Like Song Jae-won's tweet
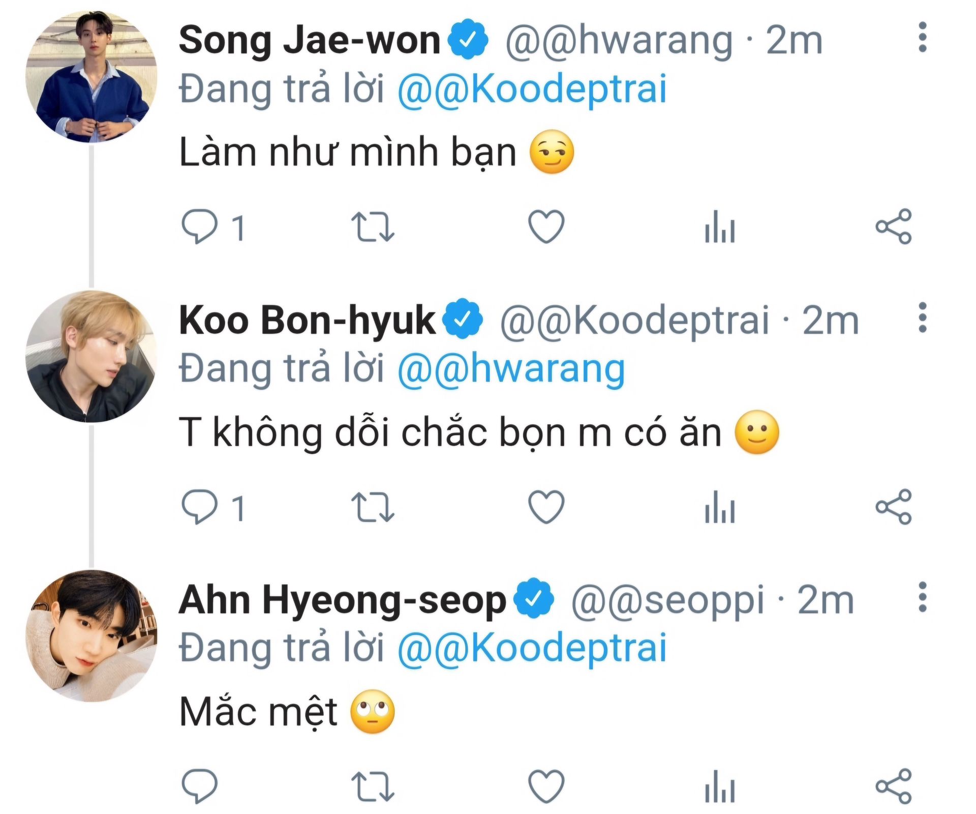Image resolution: width=976 pixels, height=814 pixels. pos(546,226)
